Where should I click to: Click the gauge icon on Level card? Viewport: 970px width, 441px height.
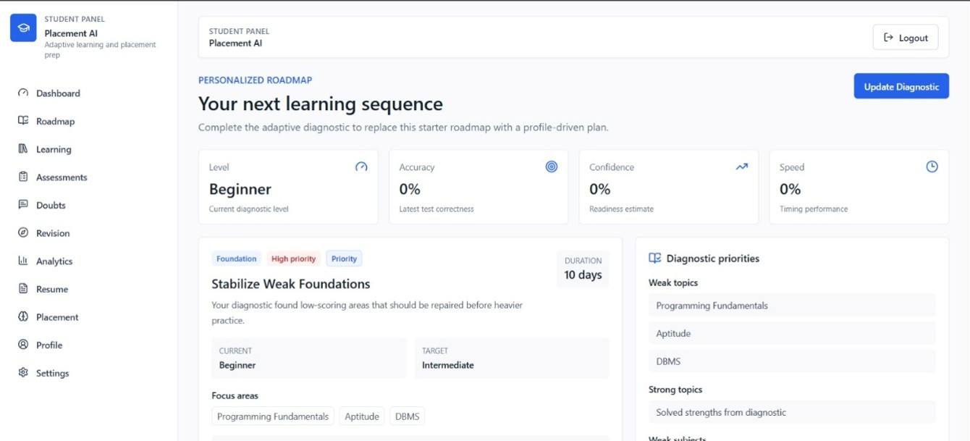click(361, 167)
